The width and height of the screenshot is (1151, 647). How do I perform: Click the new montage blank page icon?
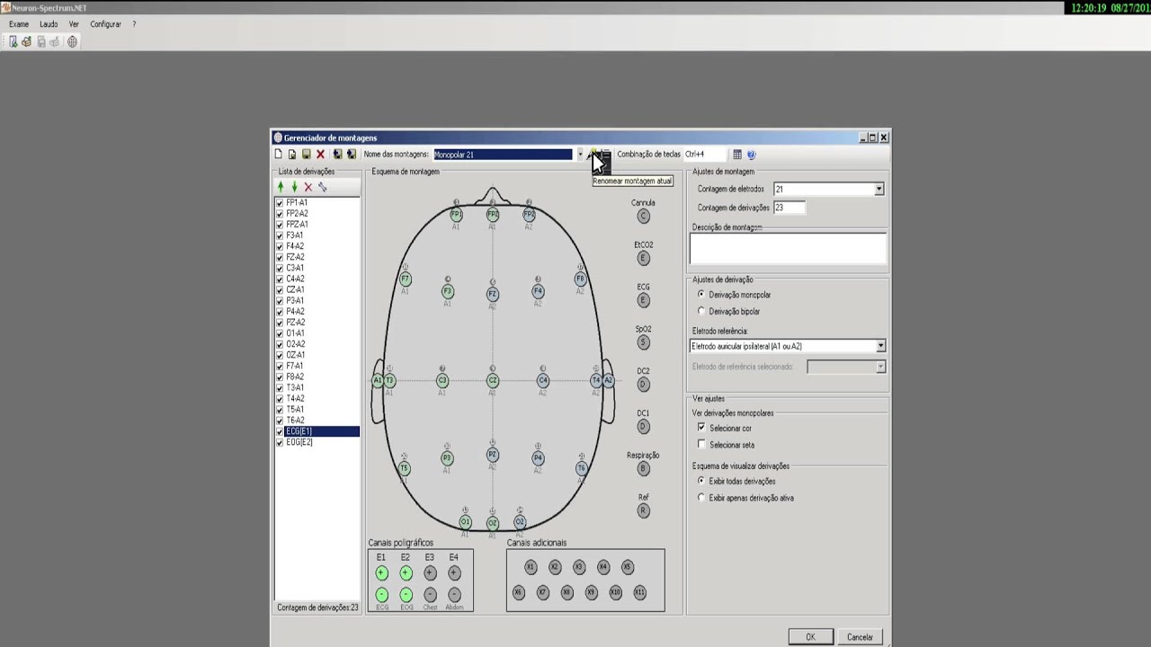[279, 155]
